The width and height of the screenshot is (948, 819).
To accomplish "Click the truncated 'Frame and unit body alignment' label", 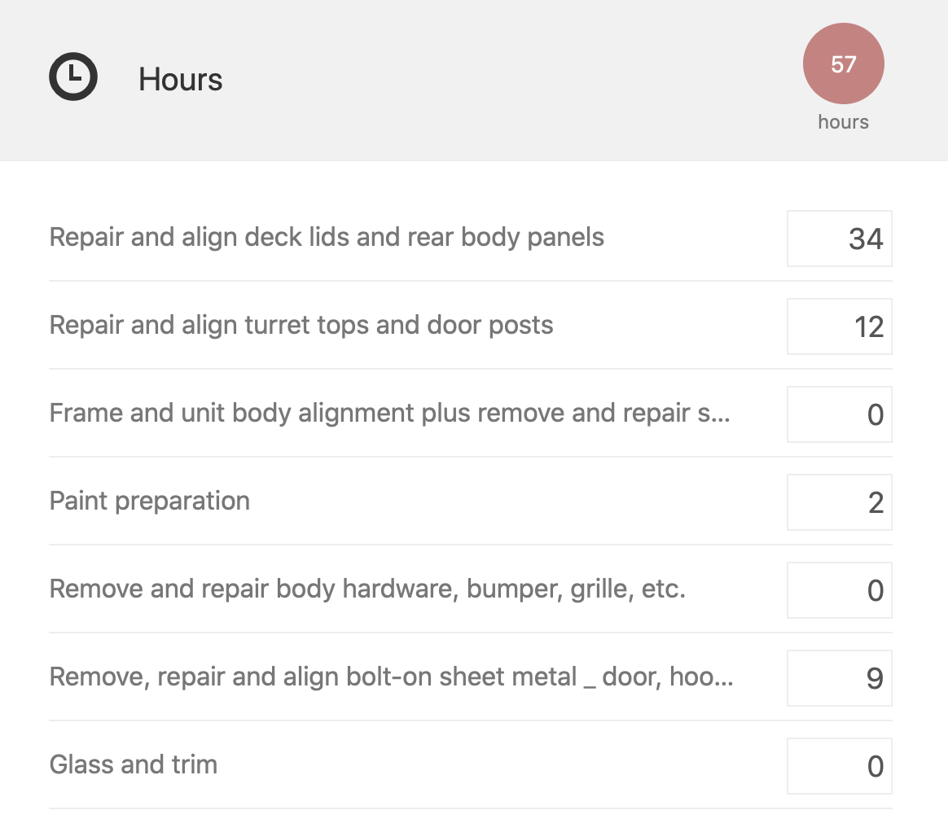I will pos(390,414).
